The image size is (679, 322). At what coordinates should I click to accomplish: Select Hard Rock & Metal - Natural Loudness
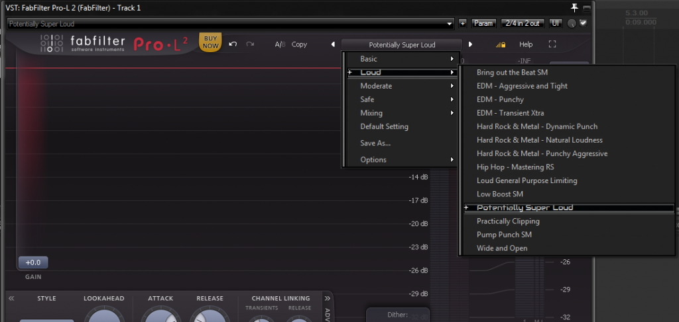click(x=568, y=140)
